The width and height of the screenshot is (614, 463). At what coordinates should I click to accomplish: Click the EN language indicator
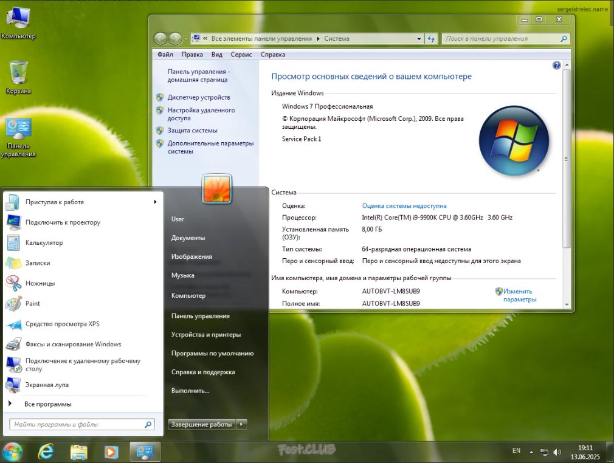pos(516,450)
